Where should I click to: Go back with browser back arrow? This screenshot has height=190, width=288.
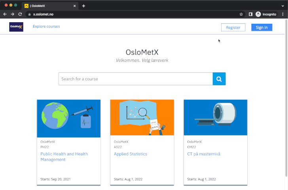pos(5,14)
